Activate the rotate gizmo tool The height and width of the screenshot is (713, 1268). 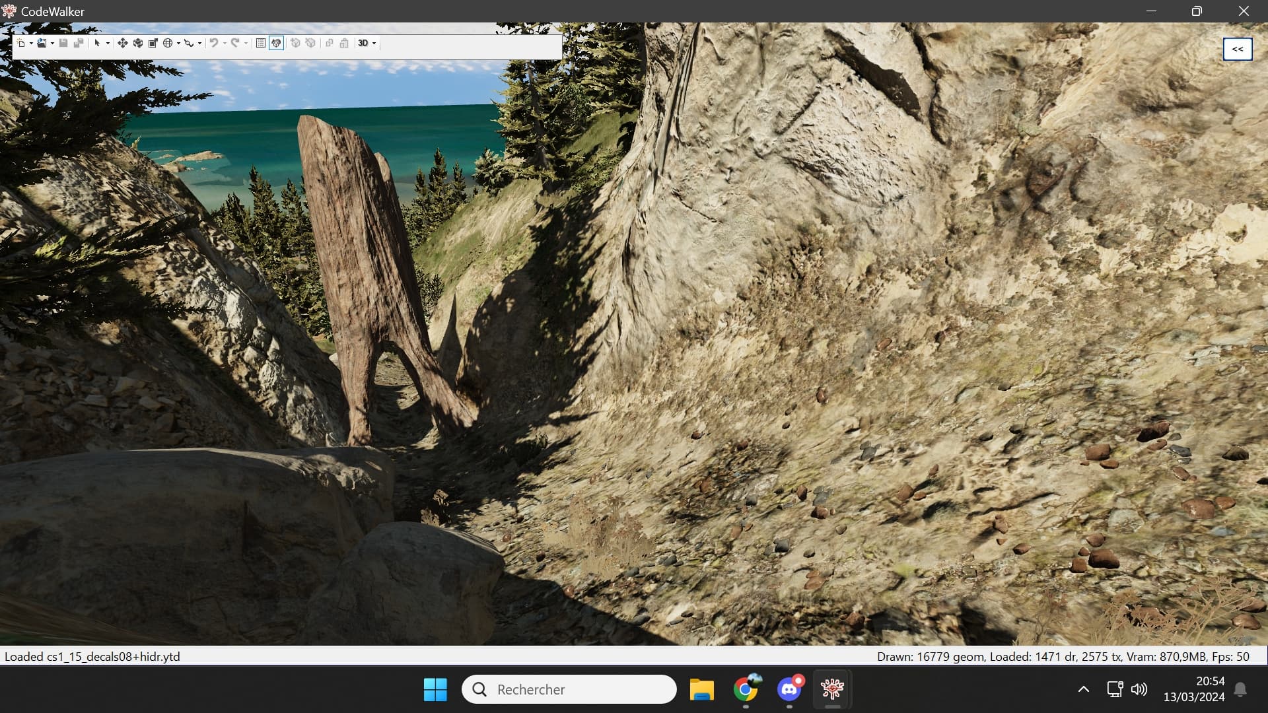tap(138, 44)
